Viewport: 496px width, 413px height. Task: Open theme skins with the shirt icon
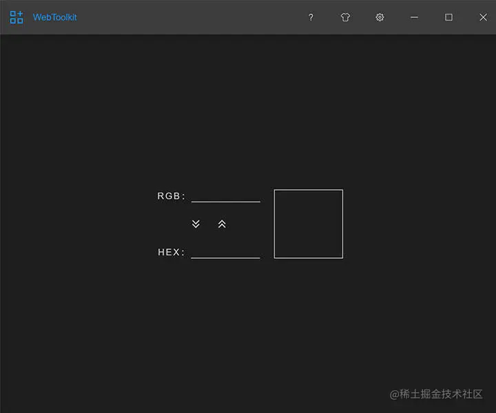click(x=345, y=17)
